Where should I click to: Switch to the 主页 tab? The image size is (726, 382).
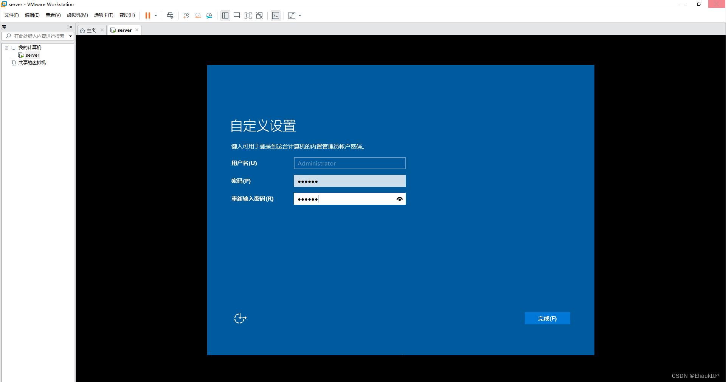(90, 30)
